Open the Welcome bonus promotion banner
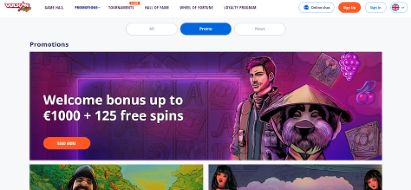 [x=206, y=106]
